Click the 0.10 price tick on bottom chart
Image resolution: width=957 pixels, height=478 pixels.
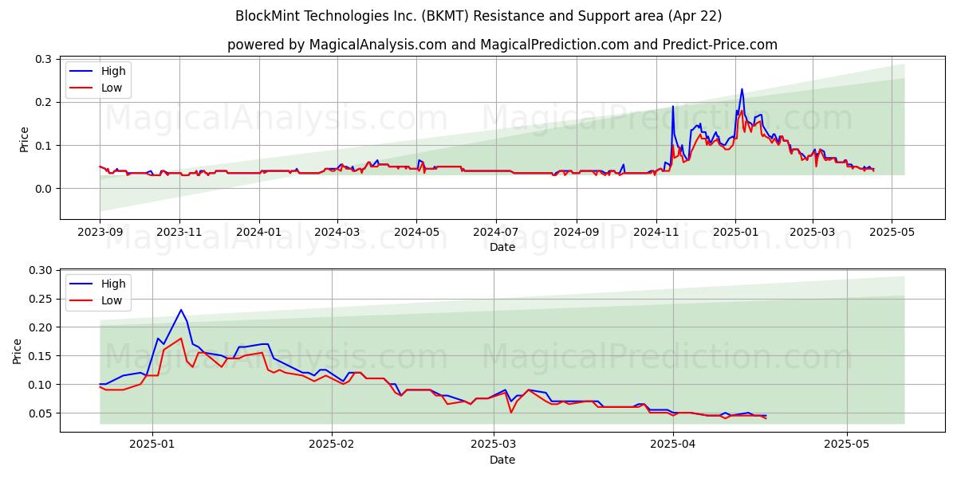tap(41, 385)
